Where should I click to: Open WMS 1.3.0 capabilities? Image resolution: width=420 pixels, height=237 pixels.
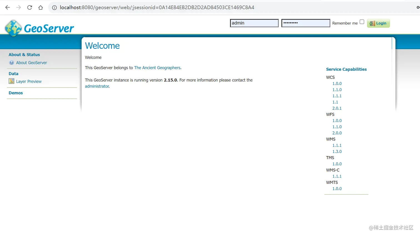[x=337, y=152]
